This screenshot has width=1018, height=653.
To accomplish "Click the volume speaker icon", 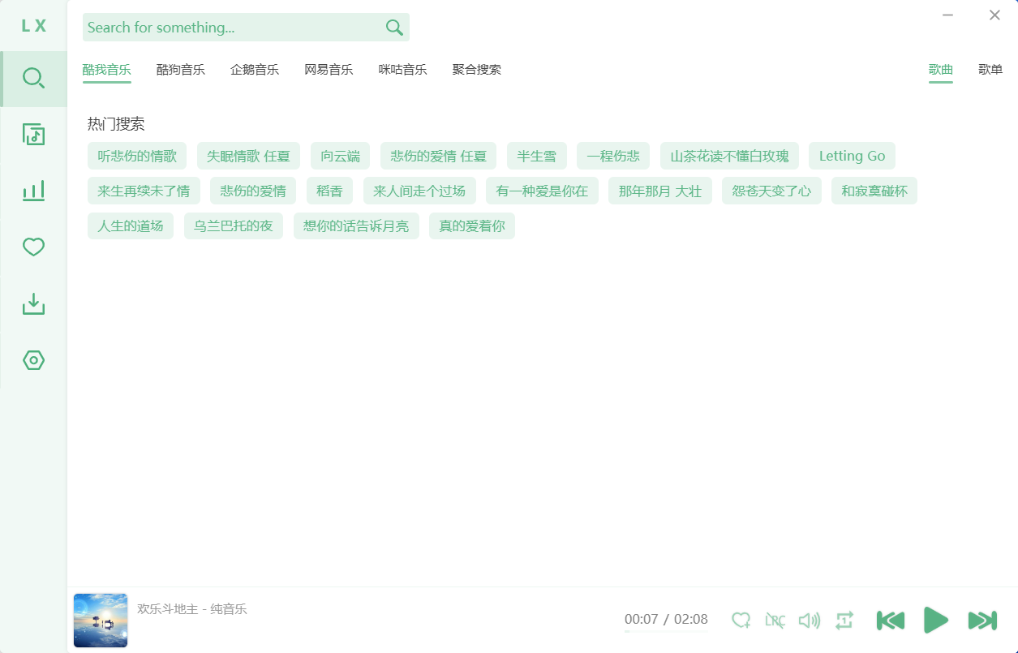I will coord(809,621).
